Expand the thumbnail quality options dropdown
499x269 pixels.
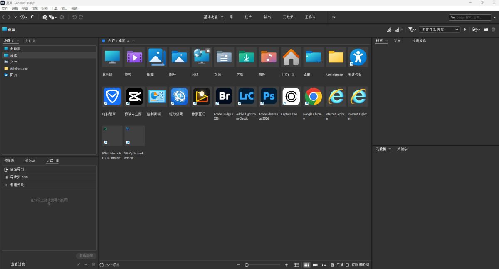click(398, 30)
